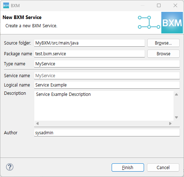This screenshot has height=177, width=184.
Task: Open the help question mark icon
Action: (x=10, y=167)
